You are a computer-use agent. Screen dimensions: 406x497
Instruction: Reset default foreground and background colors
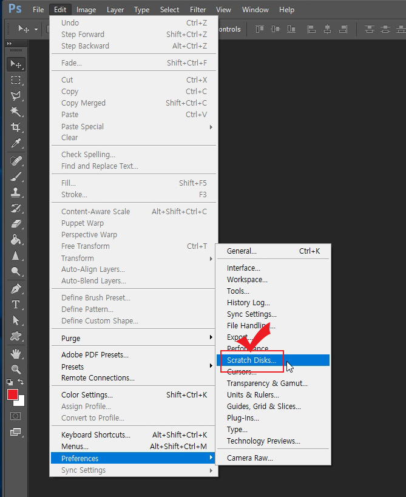(10, 382)
